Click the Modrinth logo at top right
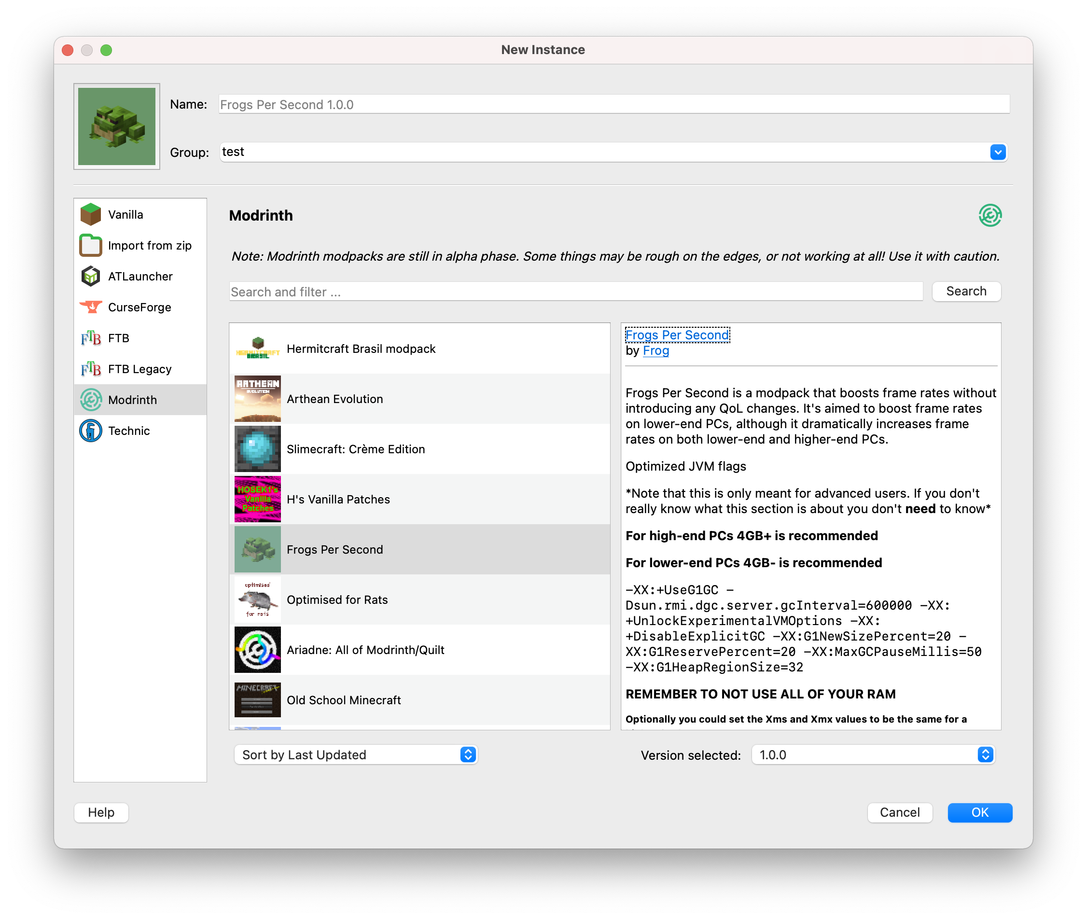The width and height of the screenshot is (1087, 920). 989,215
